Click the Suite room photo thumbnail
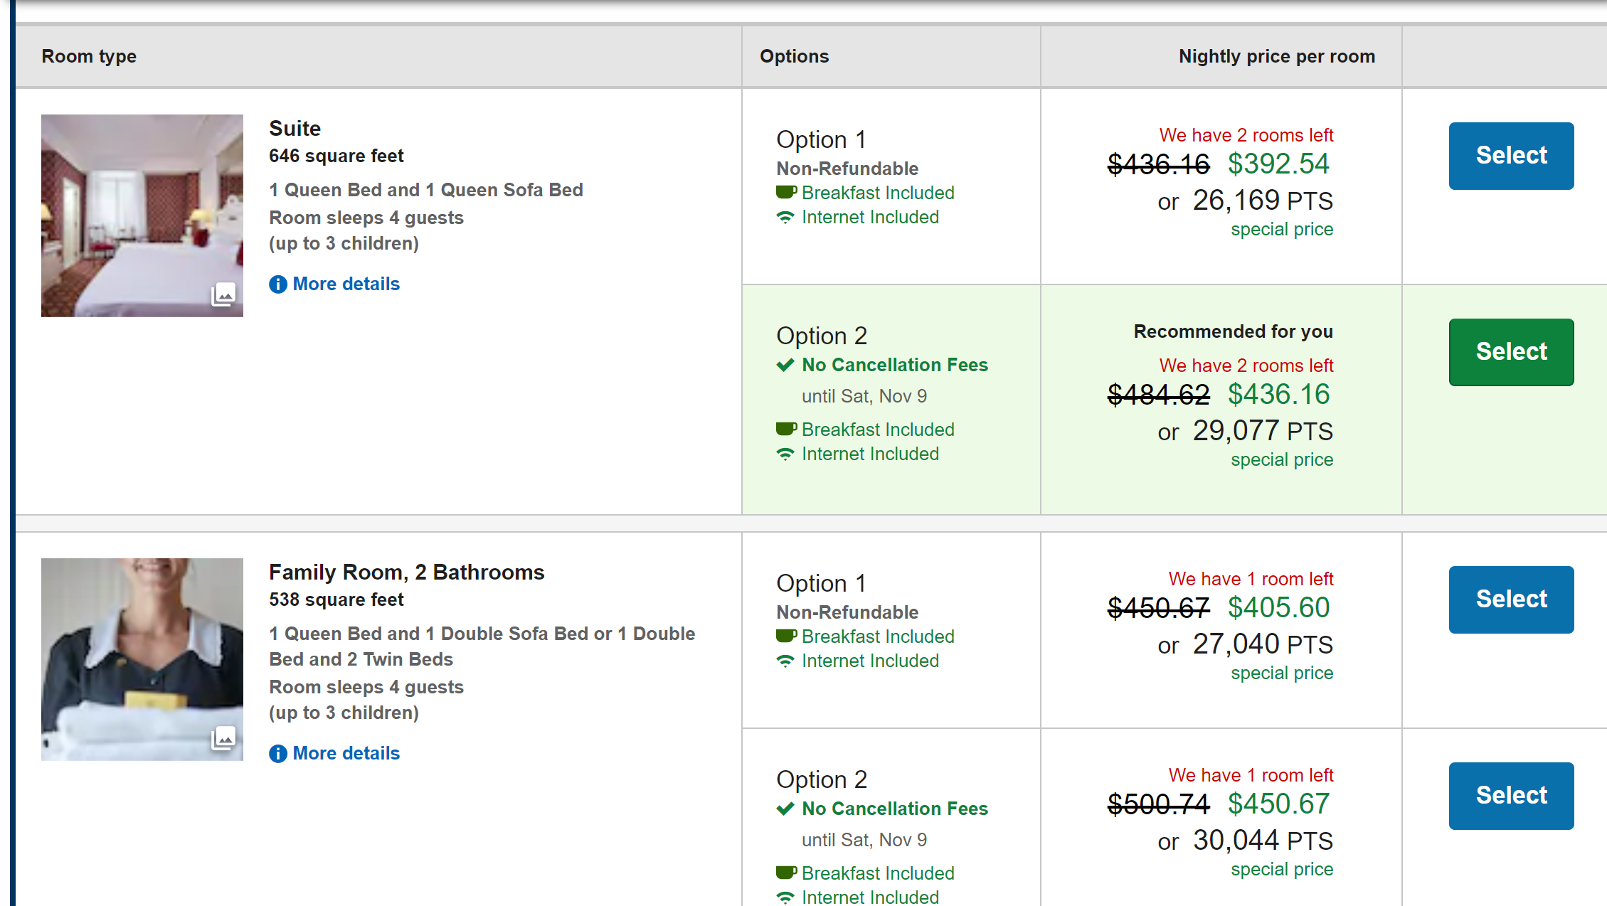 [142, 215]
